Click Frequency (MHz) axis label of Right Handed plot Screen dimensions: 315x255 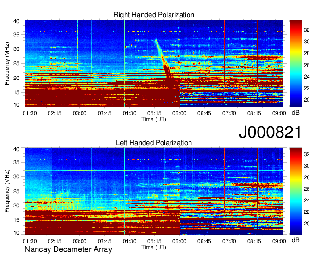[x=7, y=63]
